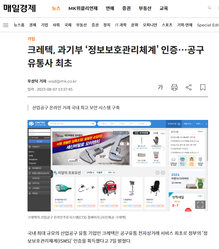Image resolution: width=219 pixels, height=249 pixels.
Task: Select 문화 in section menu
Action: [135, 25]
